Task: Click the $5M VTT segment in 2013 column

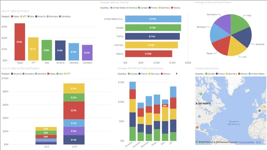Action: [46, 129]
